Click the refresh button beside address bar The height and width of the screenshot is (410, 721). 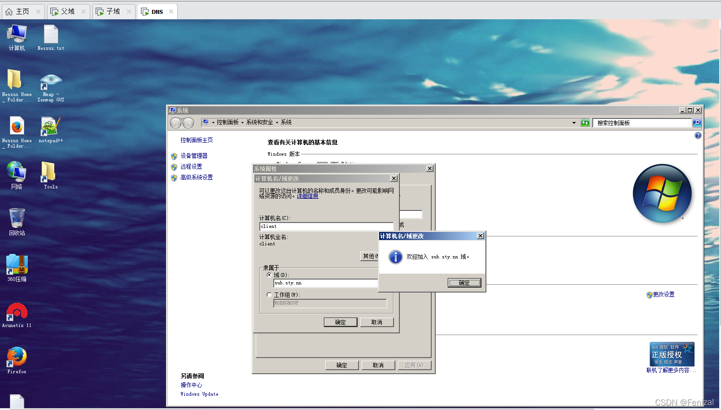(x=585, y=123)
